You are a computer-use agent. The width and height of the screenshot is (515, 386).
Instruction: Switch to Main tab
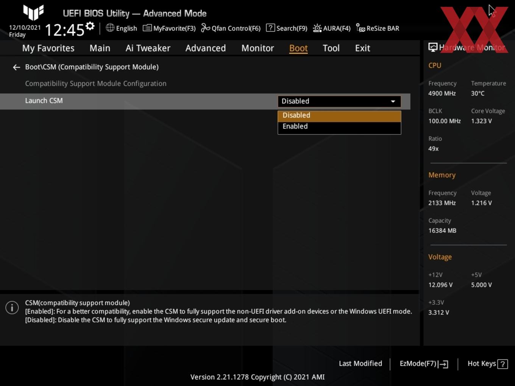pyautogui.click(x=100, y=48)
